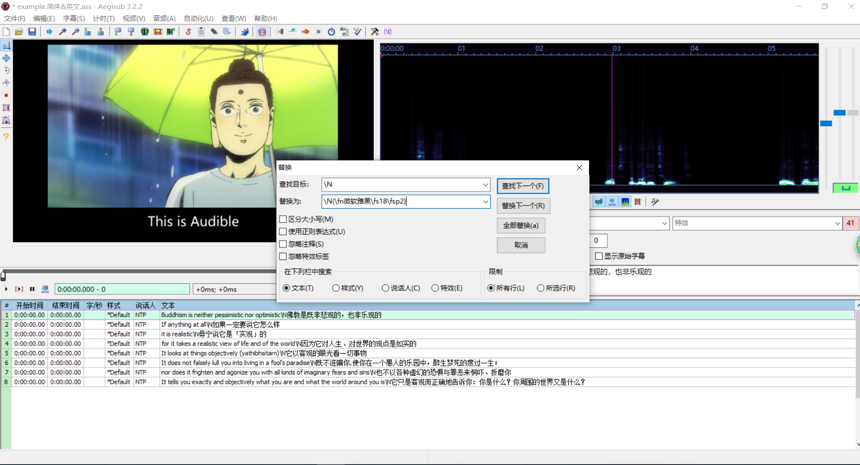The width and height of the screenshot is (860, 465).
Task: Select the standard crosshair video tool
Action: [x=6, y=46]
